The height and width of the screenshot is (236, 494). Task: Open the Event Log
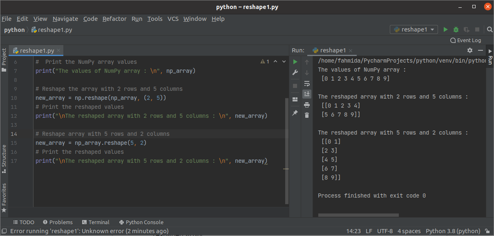(465, 40)
